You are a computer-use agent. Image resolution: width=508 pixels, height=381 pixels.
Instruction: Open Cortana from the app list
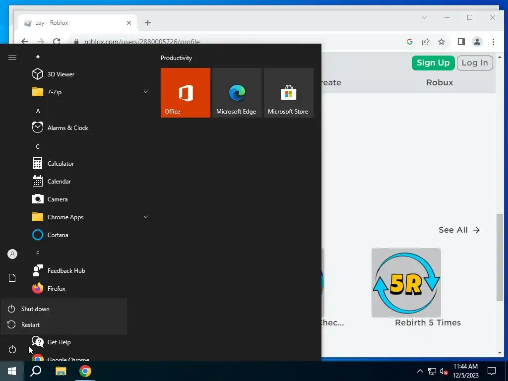point(50,235)
